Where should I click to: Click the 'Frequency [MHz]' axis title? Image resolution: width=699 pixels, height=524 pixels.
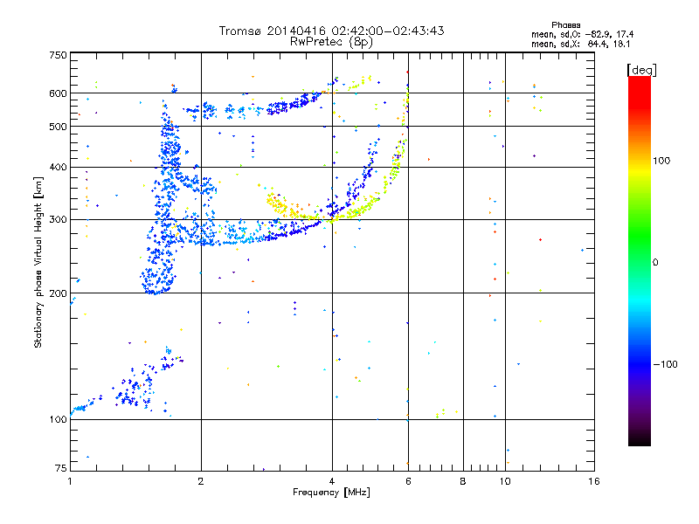coord(331,493)
